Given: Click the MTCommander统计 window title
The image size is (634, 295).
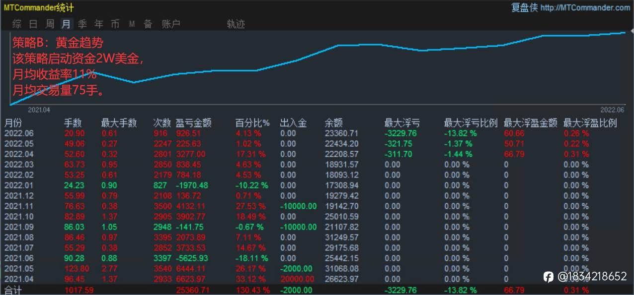Looking at the screenshot, I should click(x=39, y=7).
